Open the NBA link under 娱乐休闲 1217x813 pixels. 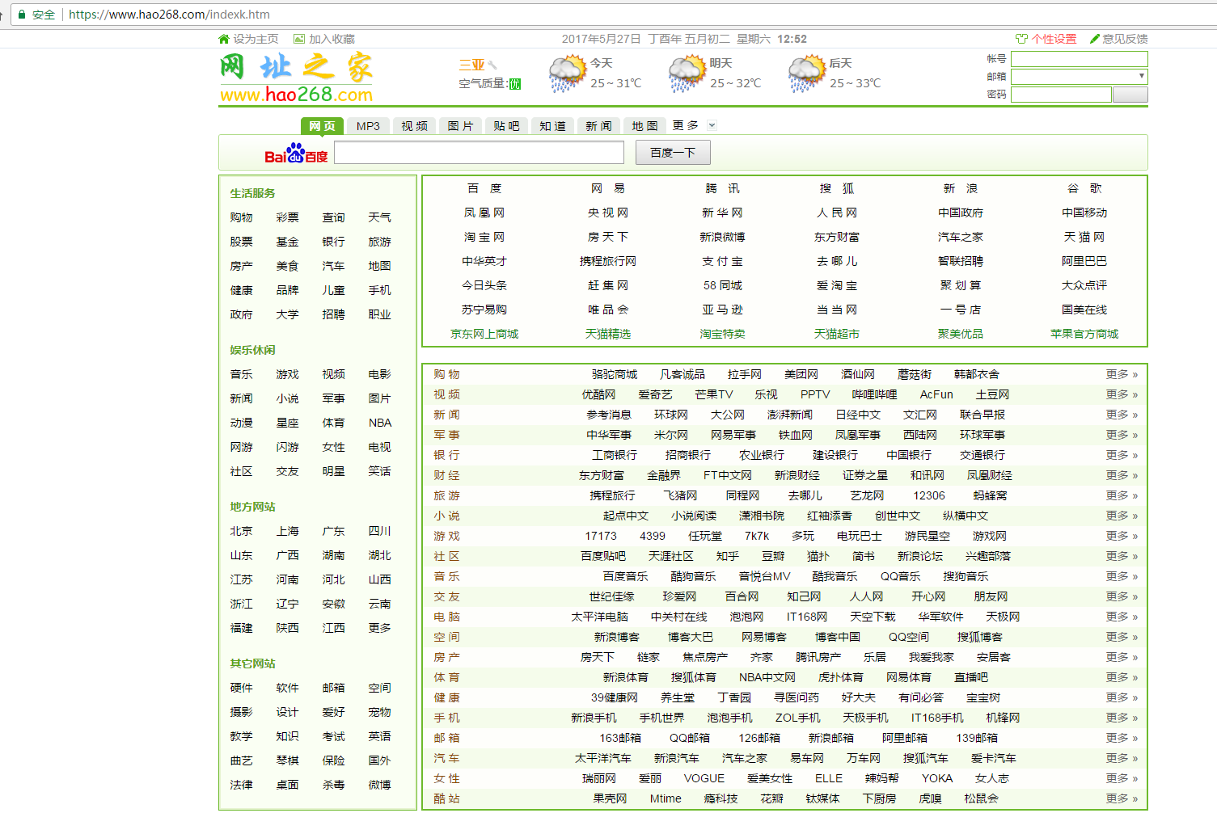click(x=380, y=423)
